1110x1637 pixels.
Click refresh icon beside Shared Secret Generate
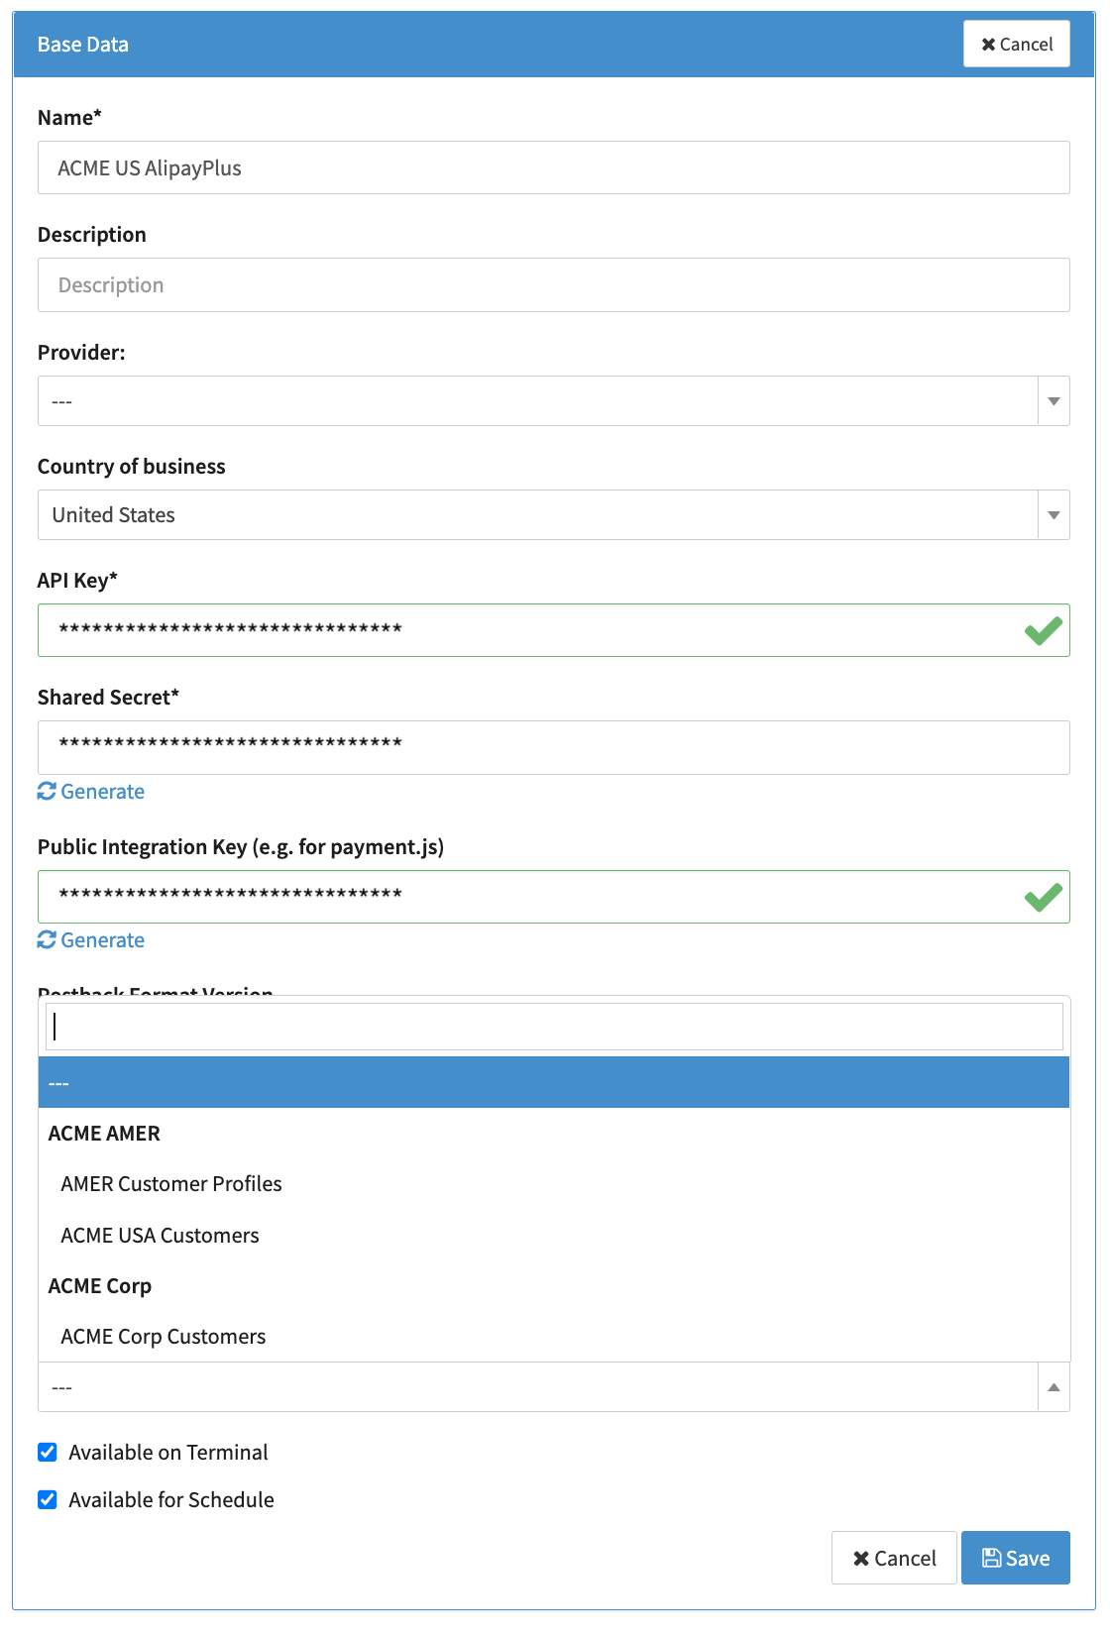coord(47,791)
